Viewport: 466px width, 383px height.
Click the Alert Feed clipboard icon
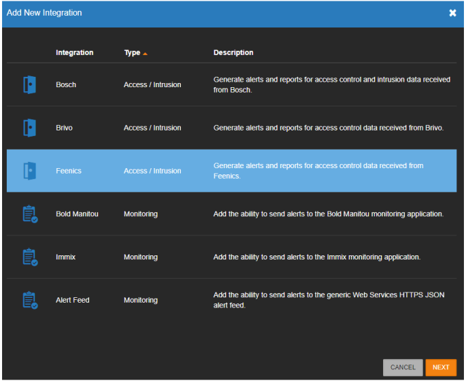pyautogui.click(x=29, y=300)
